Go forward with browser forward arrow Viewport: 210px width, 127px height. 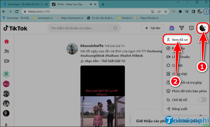10,12
